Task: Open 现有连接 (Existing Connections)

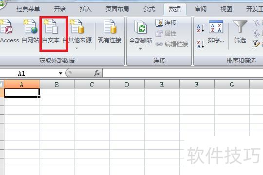Action: pyautogui.click(x=110, y=31)
